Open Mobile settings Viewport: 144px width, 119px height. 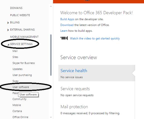17,105
